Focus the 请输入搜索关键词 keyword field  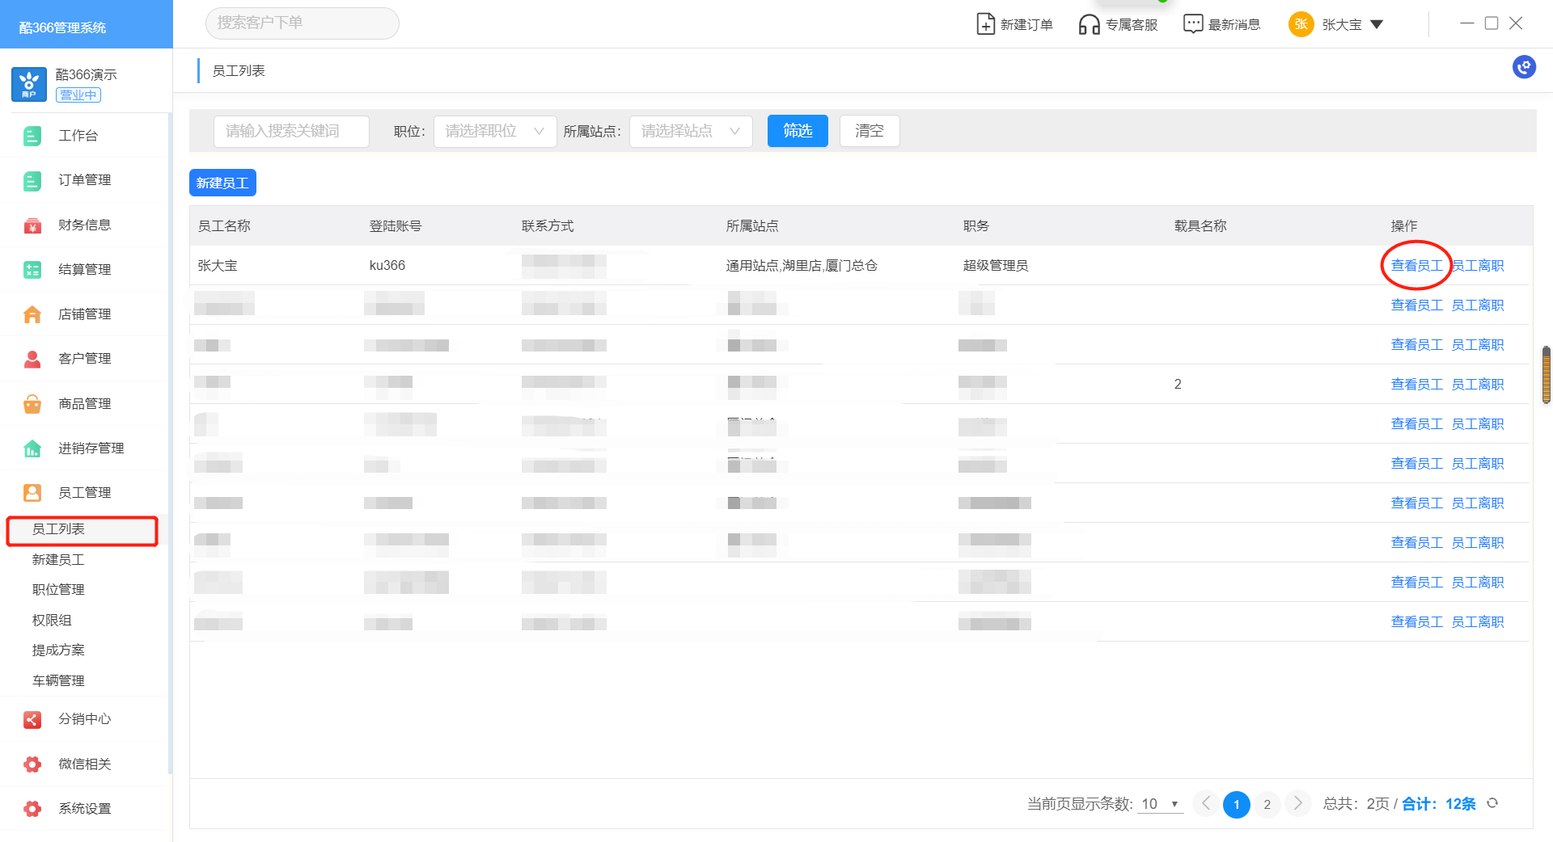[x=291, y=131]
